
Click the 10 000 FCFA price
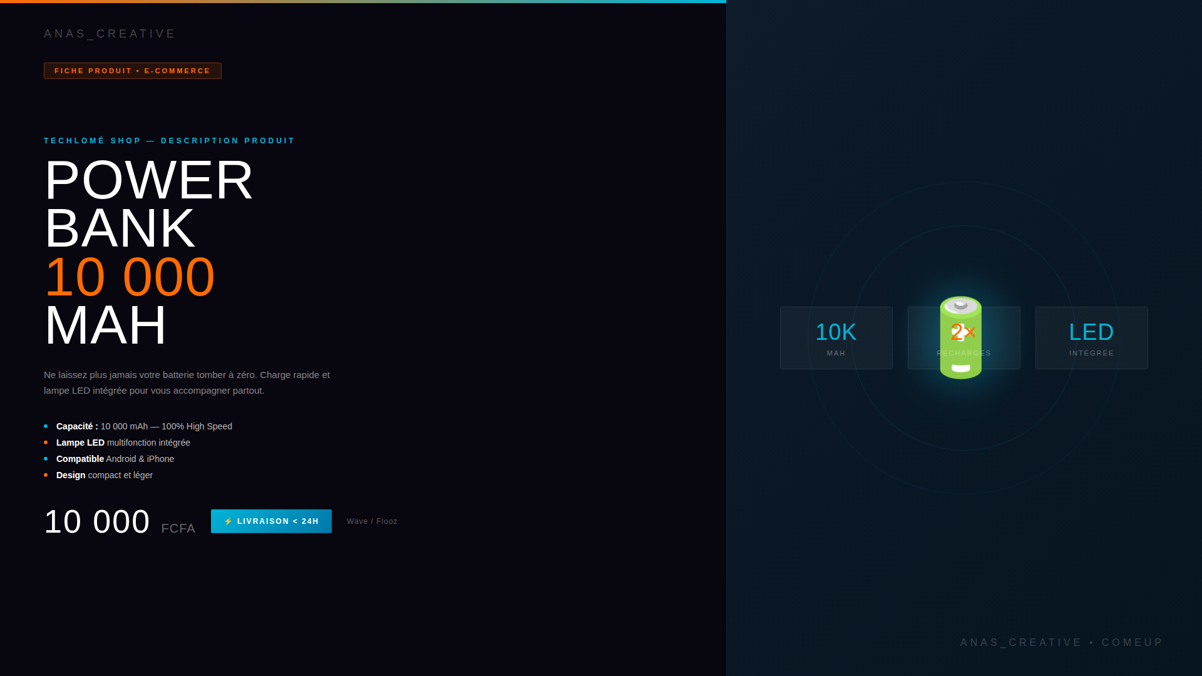click(119, 522)
